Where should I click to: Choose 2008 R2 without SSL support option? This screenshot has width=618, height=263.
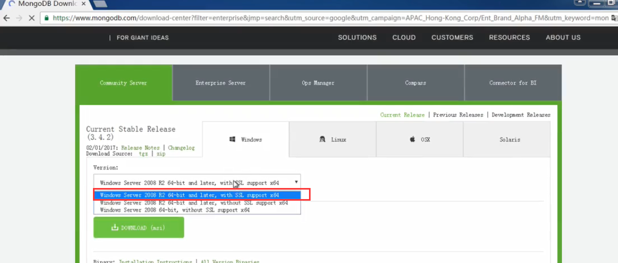197,203
